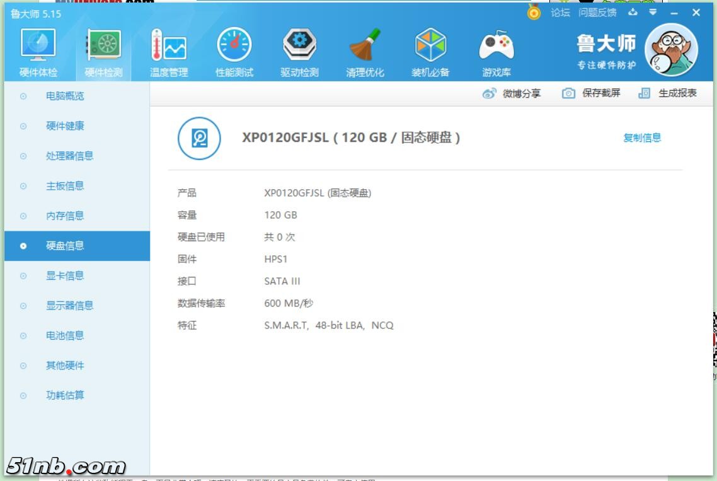Image resolution: width=717 pixels, height=481 pixels.
Task: Click the transfer rate 600 MB/秒
Action: (x=288, y=303)
